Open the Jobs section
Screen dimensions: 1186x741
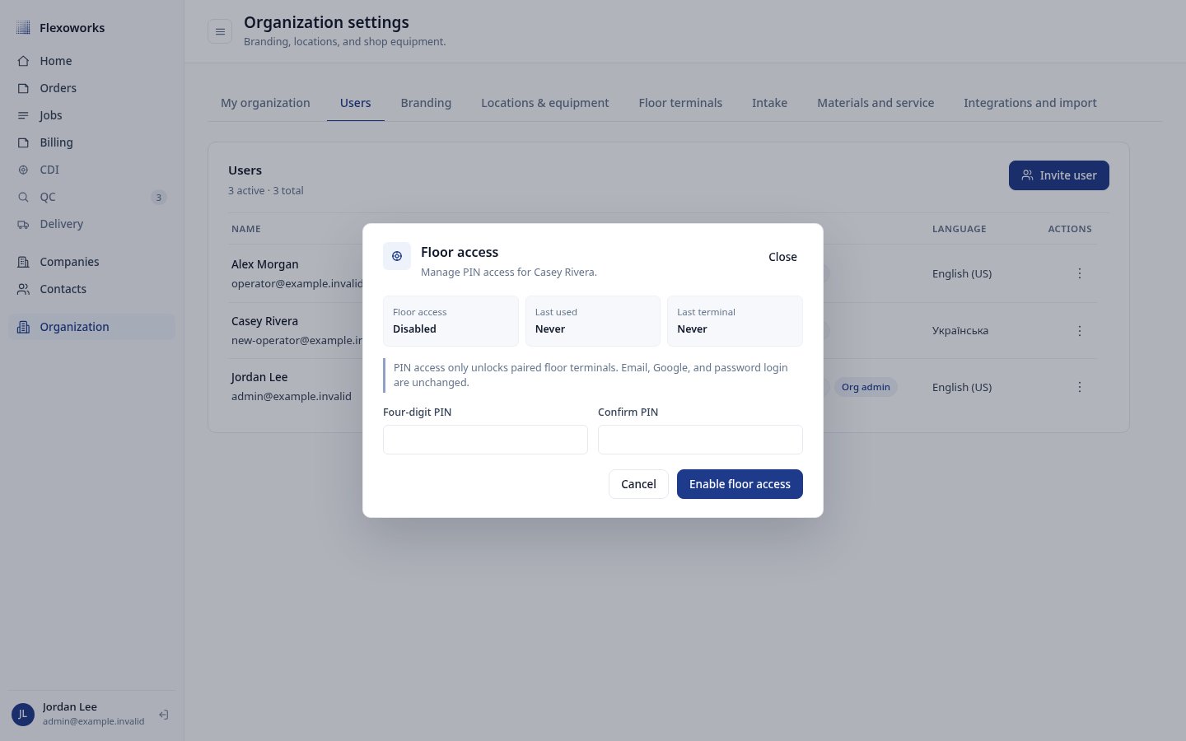[x=91, y=115]
